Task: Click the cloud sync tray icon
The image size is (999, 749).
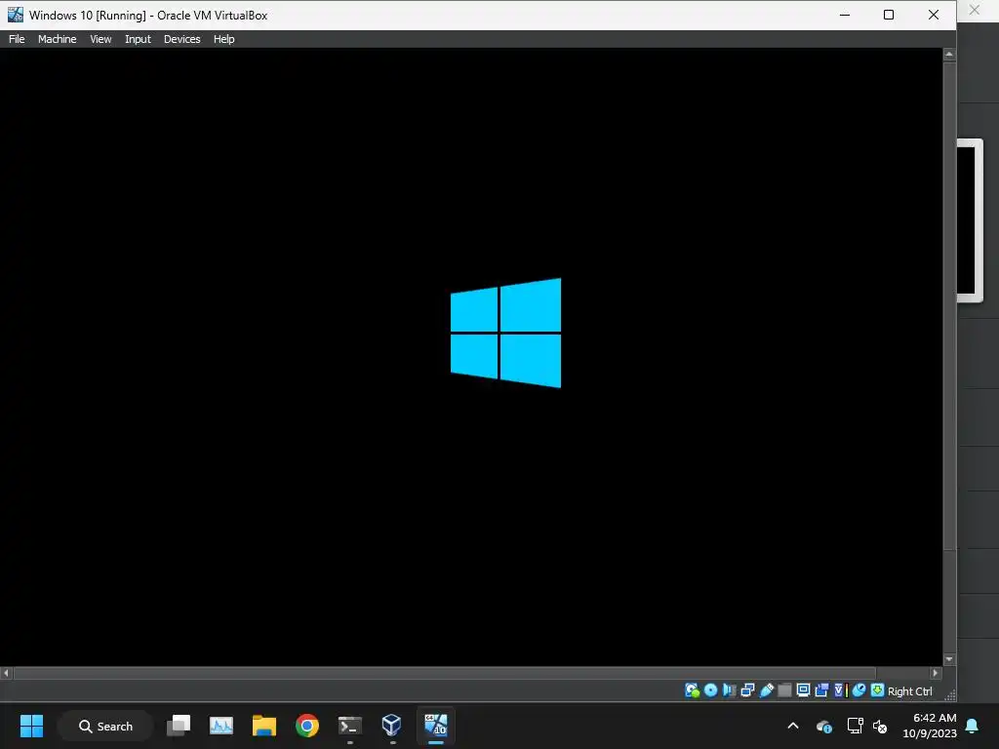Action: pyautogui.click(x=823, y=726)
